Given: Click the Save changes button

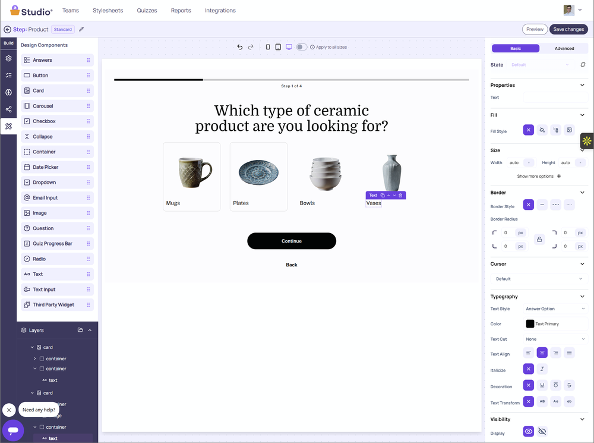Looking at the screenshot, I should [x=568, y=29].
